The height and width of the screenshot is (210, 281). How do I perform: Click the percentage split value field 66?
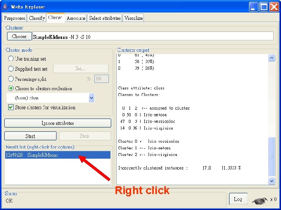pyautogui.click(x=101, y=79)
